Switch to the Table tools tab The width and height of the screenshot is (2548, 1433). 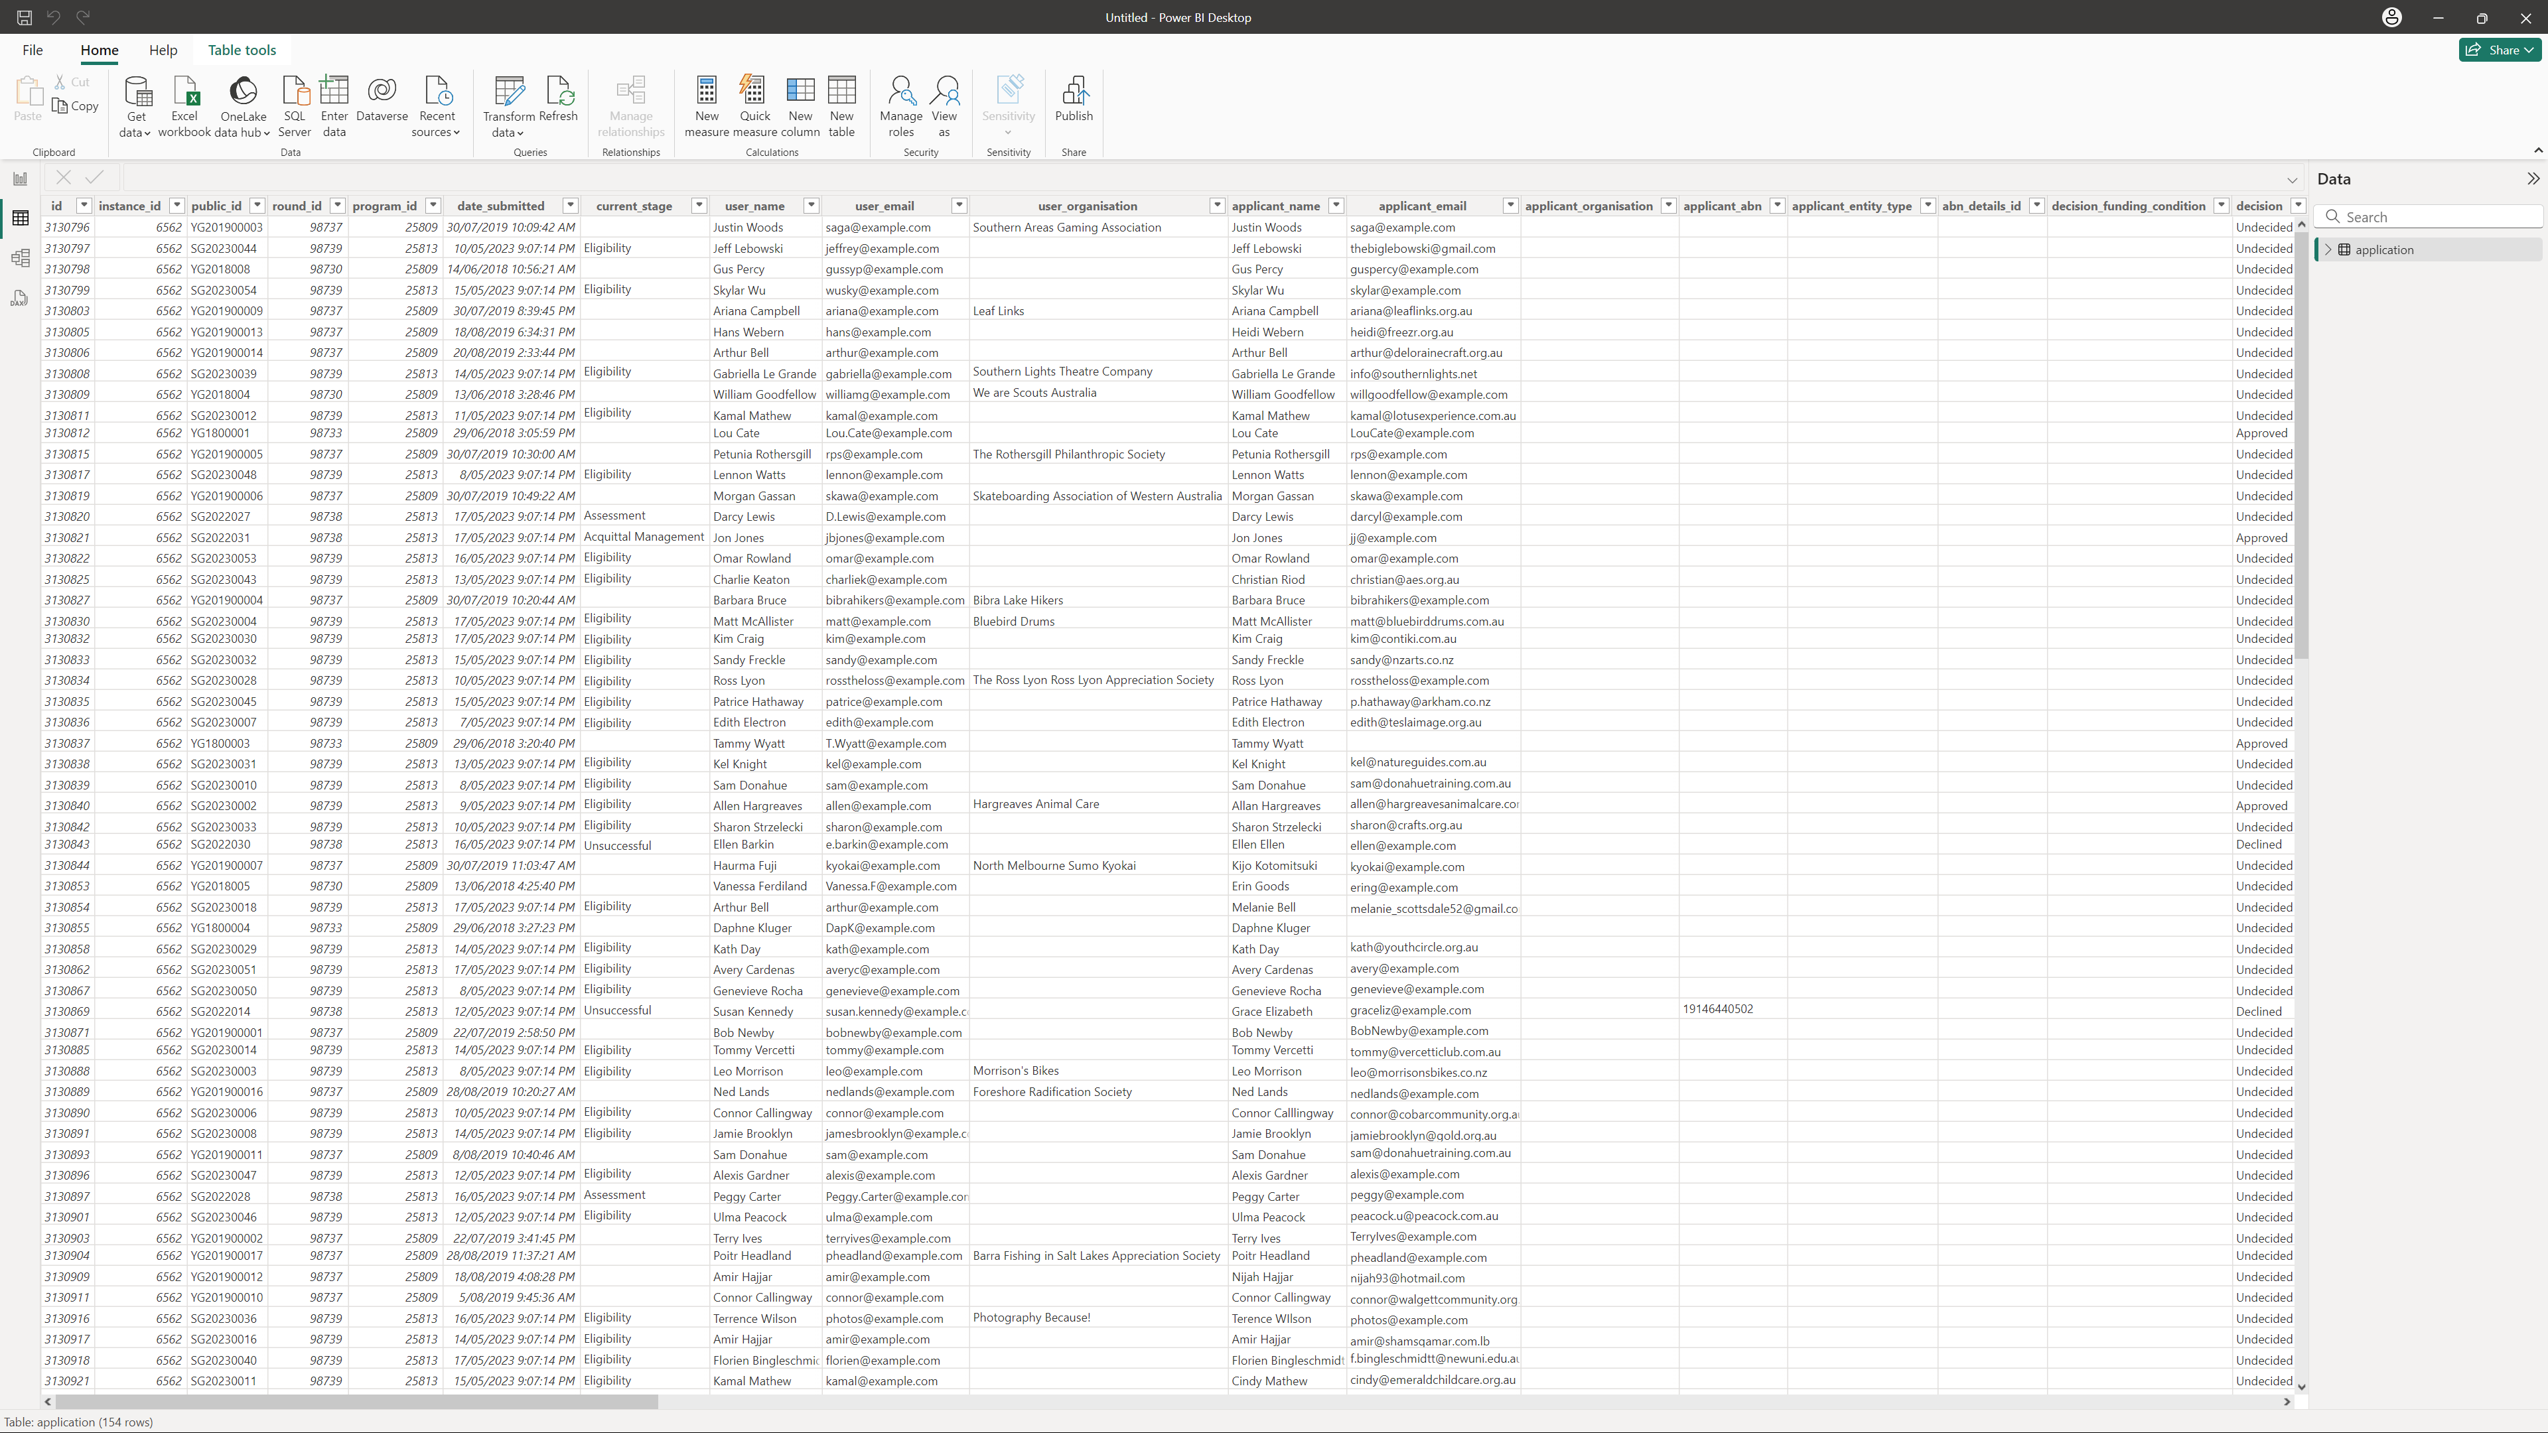(242, 50)
